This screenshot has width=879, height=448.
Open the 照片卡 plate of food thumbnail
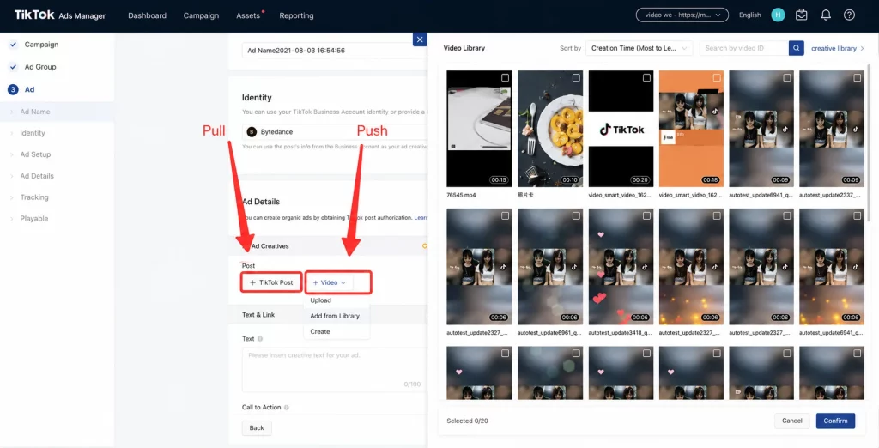tap(550, 129)
